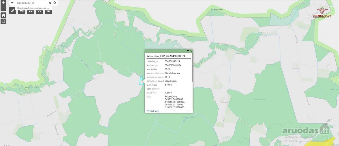Open the popup's three-dots actions menu
Image resolution: width=339 pixels, height=146 pixels.
[188, 111]
